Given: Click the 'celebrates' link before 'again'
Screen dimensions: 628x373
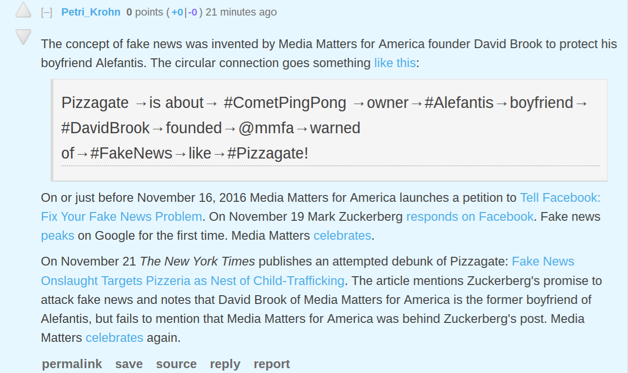Looking at the screenshot, I should click(x=114, y=338).
